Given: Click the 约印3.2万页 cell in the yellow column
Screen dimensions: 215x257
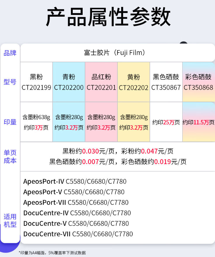Looking at the screenshot, I should 134,122.
